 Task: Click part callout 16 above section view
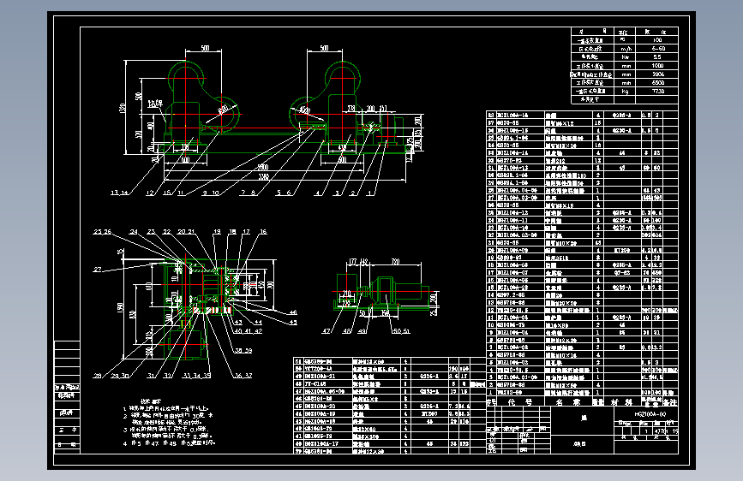coord(263,231)
